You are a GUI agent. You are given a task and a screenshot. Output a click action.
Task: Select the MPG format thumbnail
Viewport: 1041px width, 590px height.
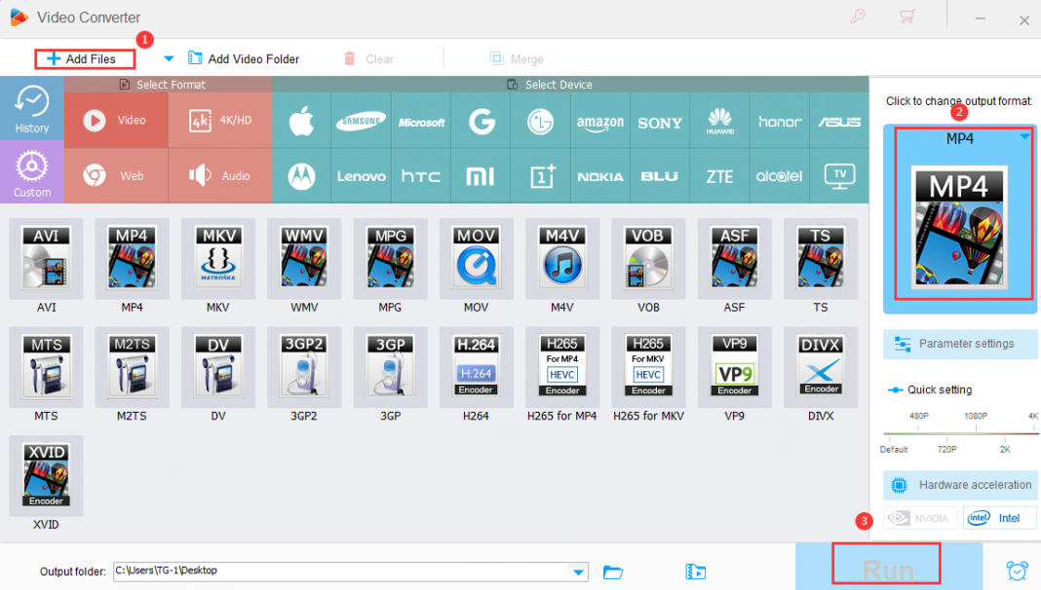coord(390,259)
